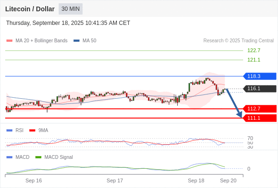Click the 122.7 green resistance value
278x188 pixels.
pyautogui.click(x=253, y=50)
